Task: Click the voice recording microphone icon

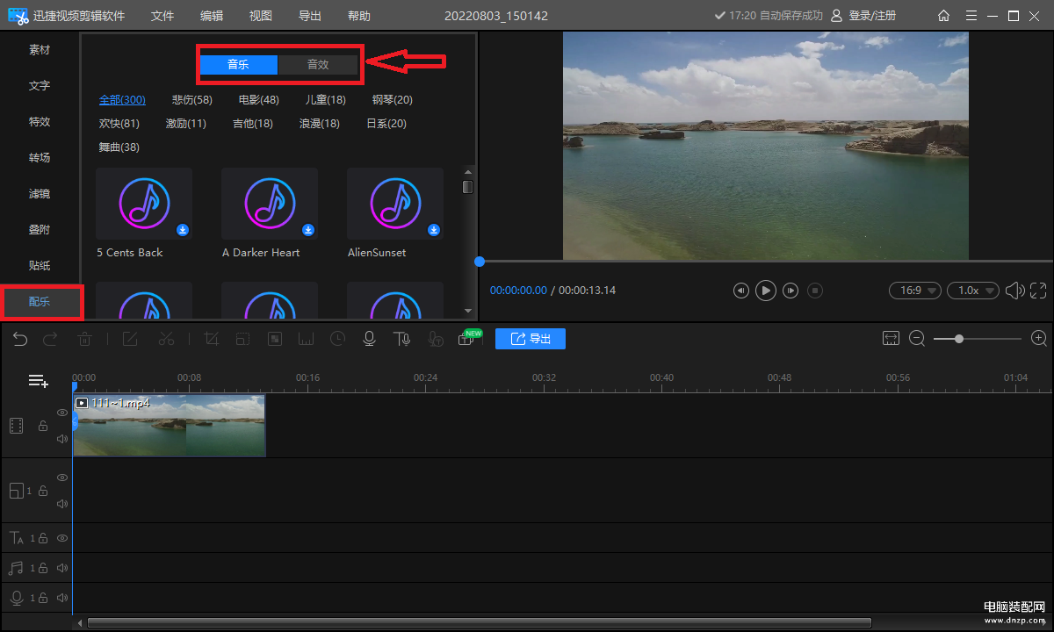Action: (370, 339)
